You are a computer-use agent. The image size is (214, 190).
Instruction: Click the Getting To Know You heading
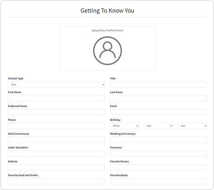[x=107, y=11]
